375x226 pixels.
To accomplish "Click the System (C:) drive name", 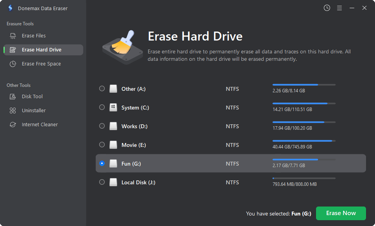I will [135, 108].
